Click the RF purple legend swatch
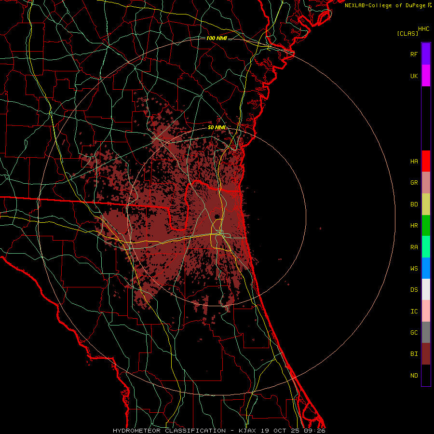 coord(426,54)
